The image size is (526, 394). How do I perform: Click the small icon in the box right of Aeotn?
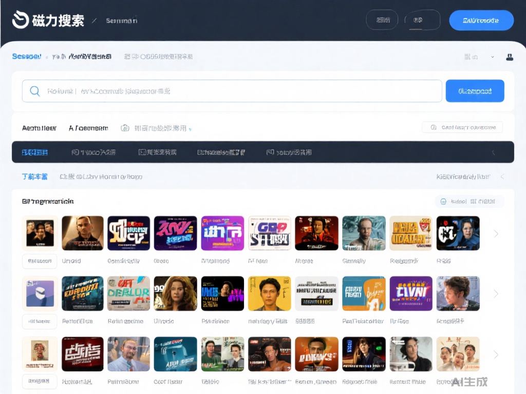(x=434, y=127)
